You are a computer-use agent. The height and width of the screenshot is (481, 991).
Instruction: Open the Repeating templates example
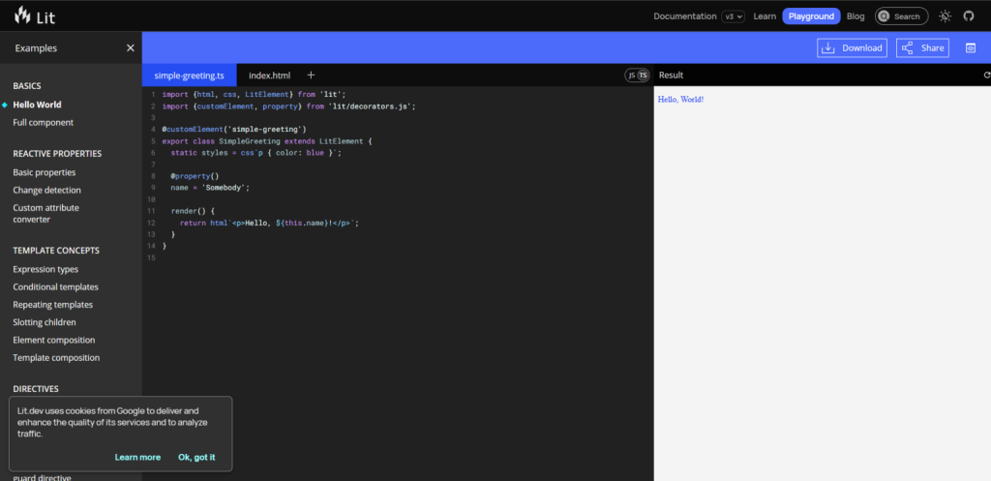(x=53, y=305)
